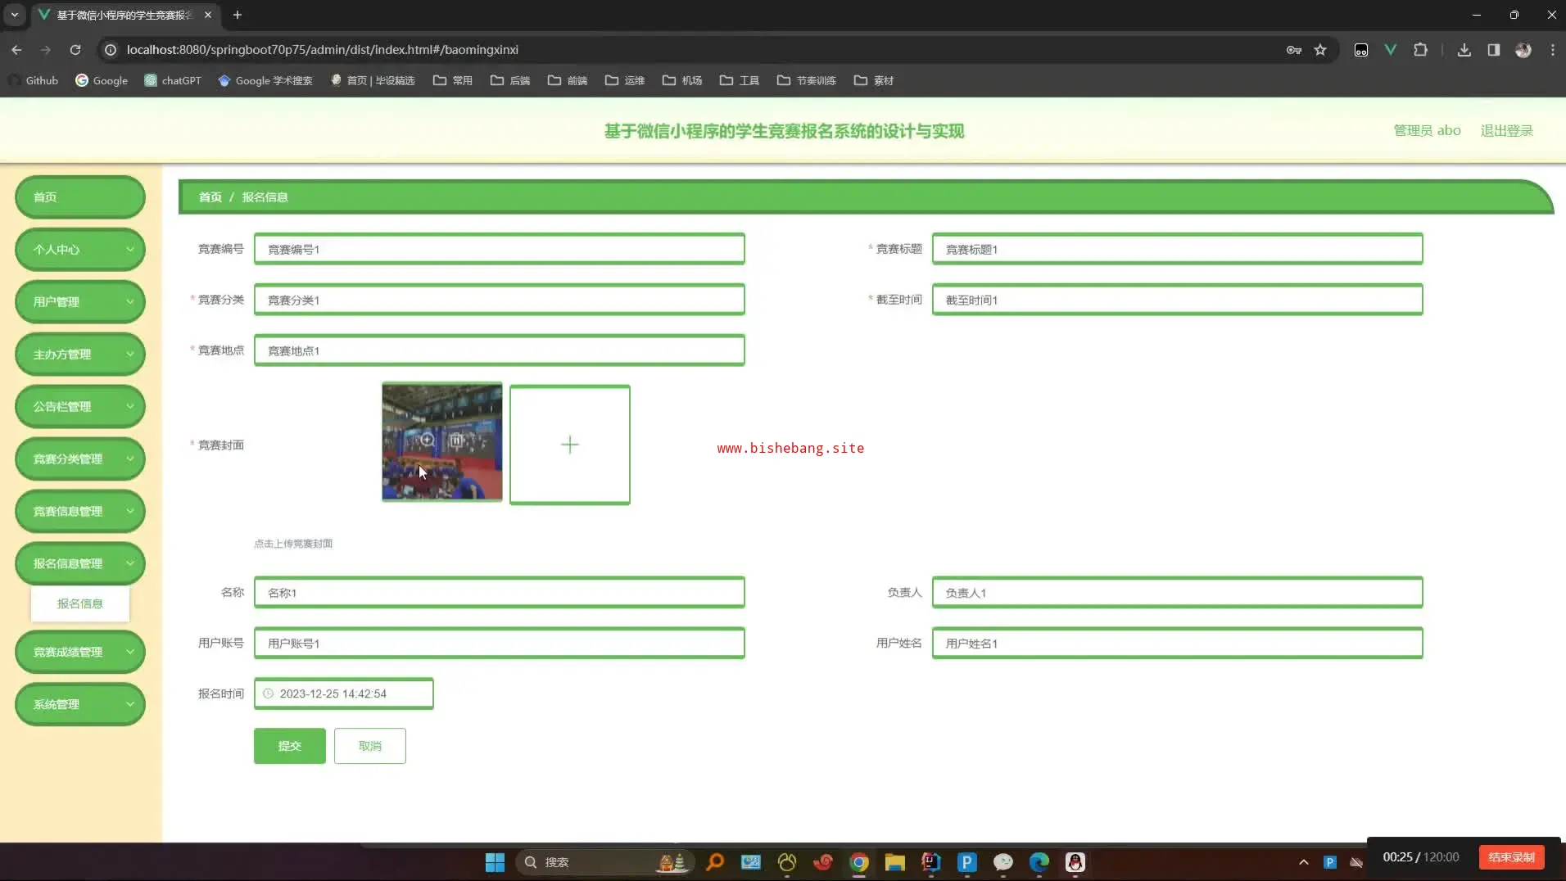Reload the current page
1566x881 pixels.
(x=75, y=50)
